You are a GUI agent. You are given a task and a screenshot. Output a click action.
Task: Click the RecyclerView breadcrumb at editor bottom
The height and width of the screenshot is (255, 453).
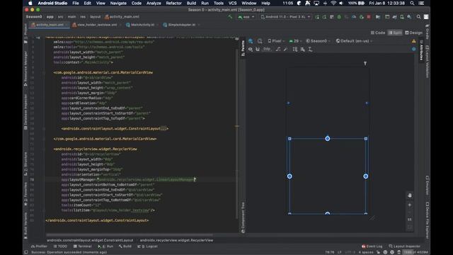pos(176,240)
